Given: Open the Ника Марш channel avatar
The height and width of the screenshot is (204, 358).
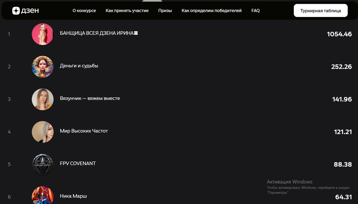Looking at the screenshot, I should pyautogui.click(x=42, y=196).
